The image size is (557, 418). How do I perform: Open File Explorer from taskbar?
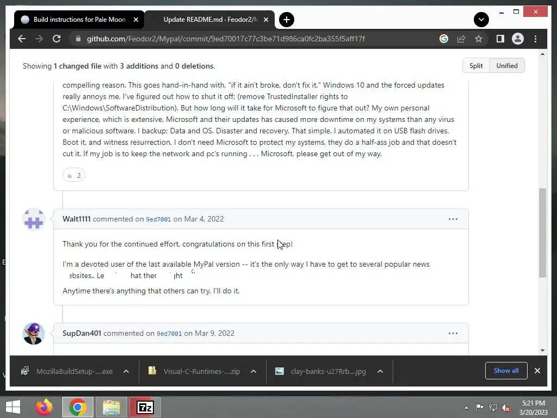(111, 407)
